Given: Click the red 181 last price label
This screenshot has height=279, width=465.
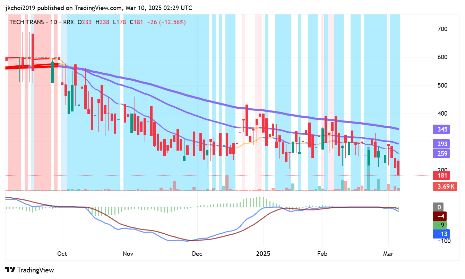Looking at the screenshot, I should (x=442, y=175).
